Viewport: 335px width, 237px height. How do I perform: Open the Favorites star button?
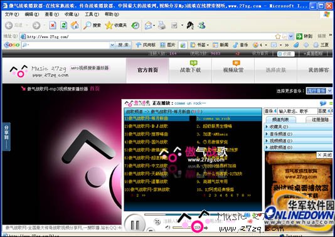116,26
